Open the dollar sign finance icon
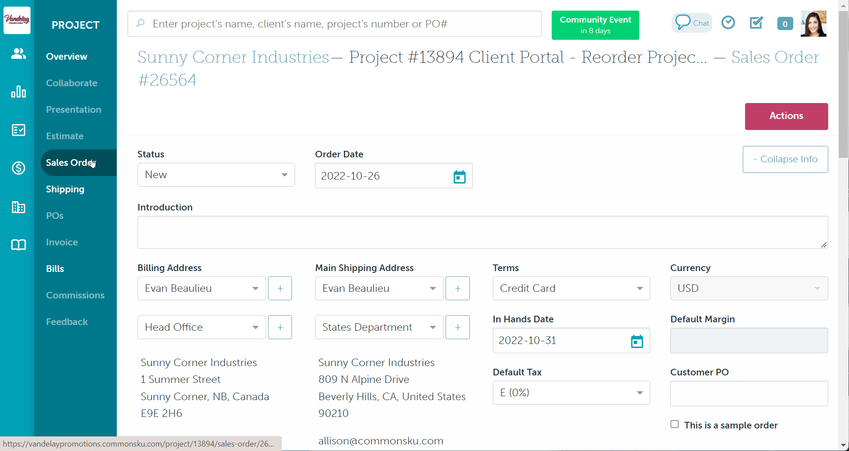849x451 pixels. click(x=18, y=168)
